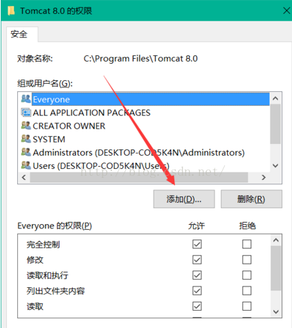This screenshot has width=292, height=328.
Task: Click the user list vertical scrollbar thumb
Action: click(275, 124)
